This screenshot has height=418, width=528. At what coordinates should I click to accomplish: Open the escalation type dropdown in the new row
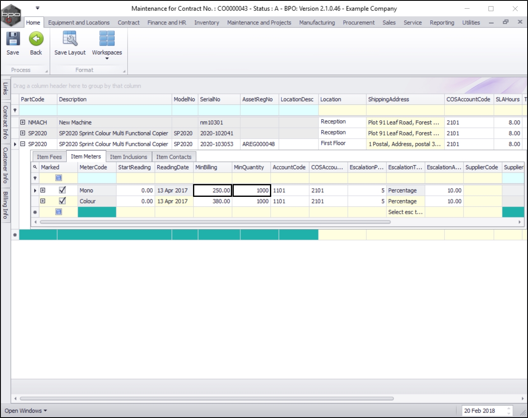click(x=405, y=212)
